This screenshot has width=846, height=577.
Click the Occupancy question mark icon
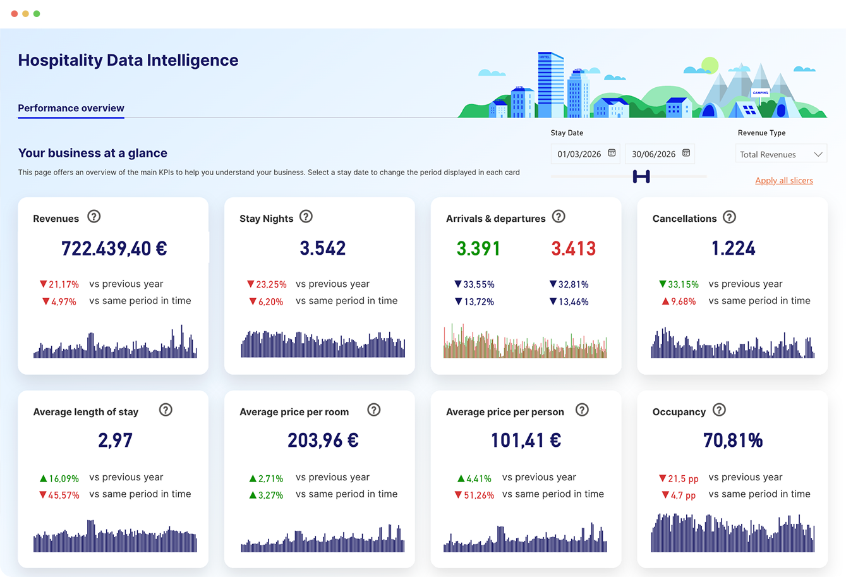[719, 410]
